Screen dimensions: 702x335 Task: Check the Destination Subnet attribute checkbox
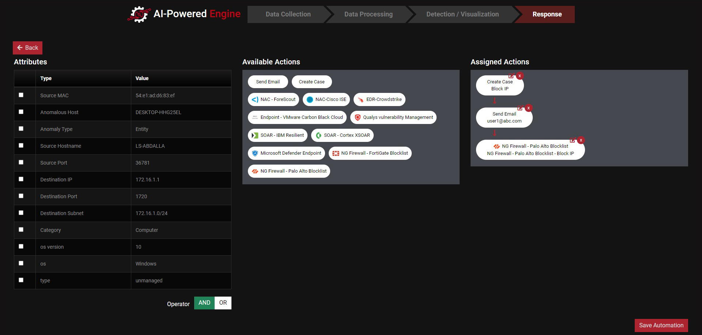(x=21, y=213)
